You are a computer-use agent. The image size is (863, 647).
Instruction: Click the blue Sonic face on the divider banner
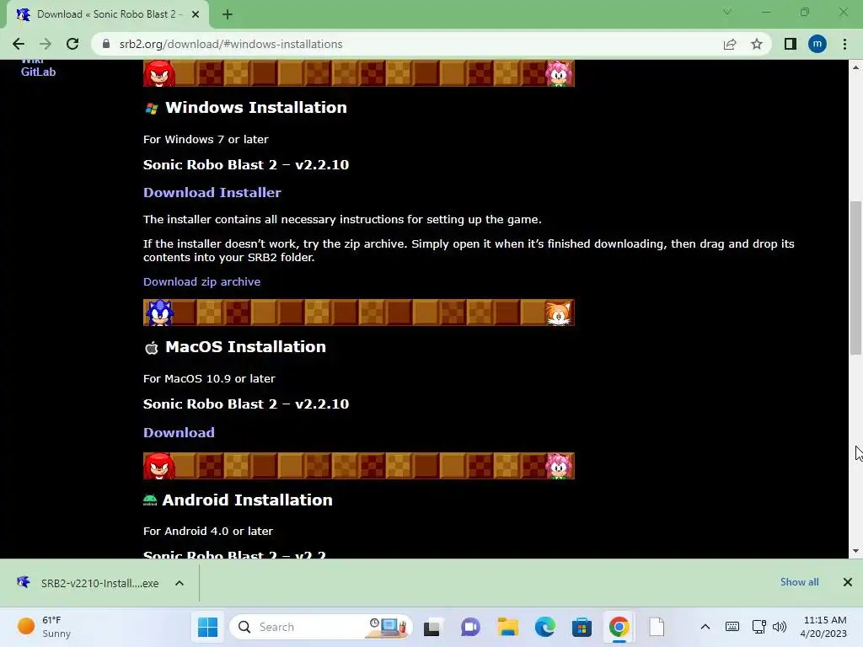coord(159,313)
